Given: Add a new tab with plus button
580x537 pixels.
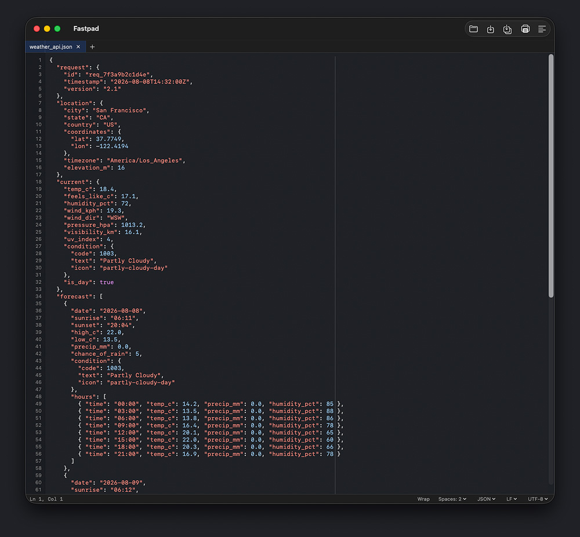Looking at the screenshot, I should click(x=92, y=47).
